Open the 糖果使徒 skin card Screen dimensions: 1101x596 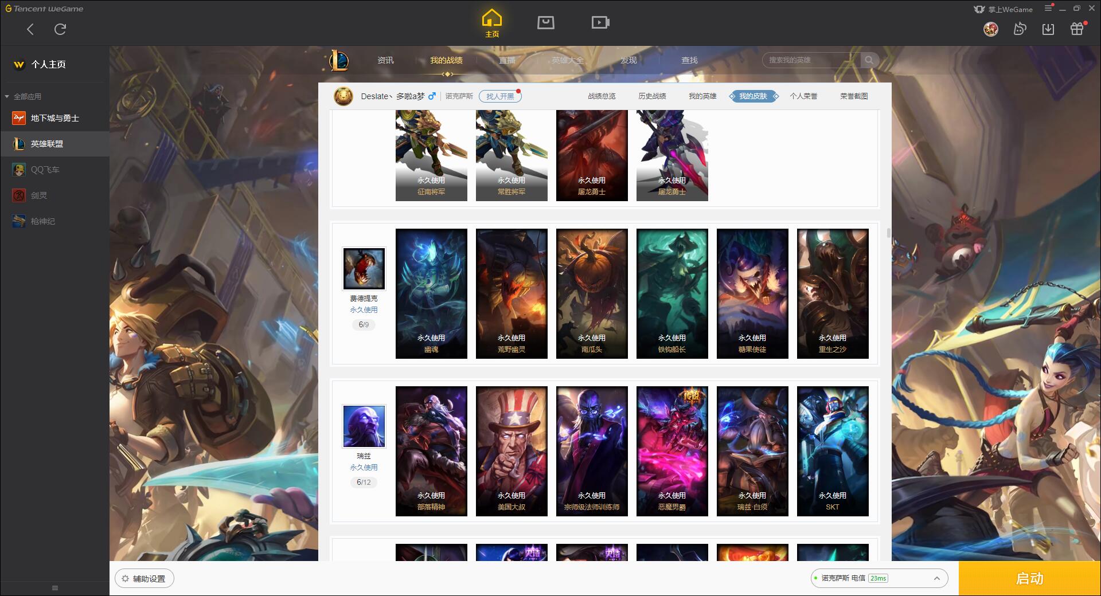(752, 293)
